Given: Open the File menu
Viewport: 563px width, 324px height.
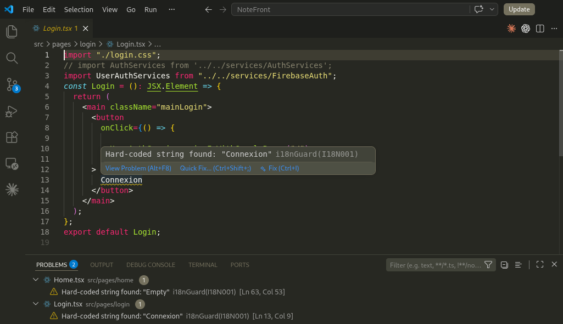Looking at the screenshot, I should coord(28,10).
